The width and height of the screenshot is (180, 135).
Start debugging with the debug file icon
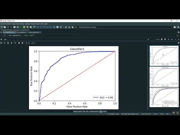(x=37, y=27)
